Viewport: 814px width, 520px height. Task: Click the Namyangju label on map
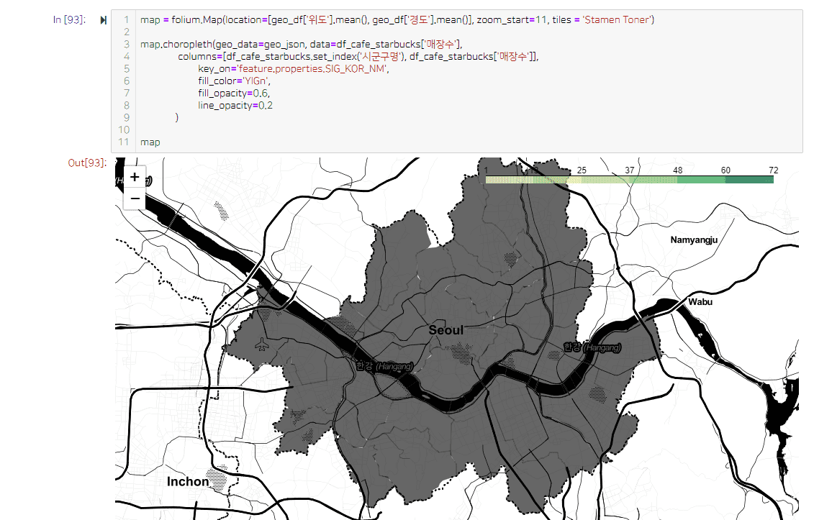(x=694, y=240)
